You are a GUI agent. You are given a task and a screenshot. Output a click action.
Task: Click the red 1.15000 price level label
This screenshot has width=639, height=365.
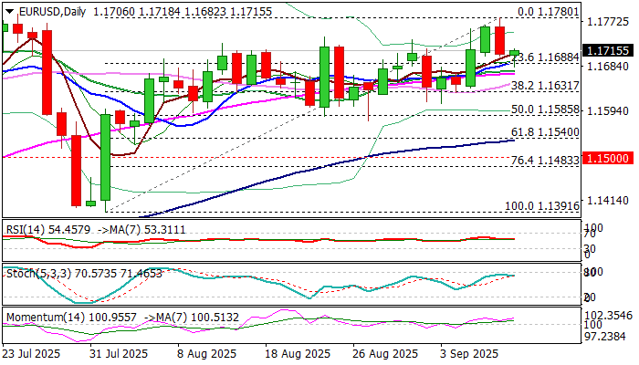(608, 158)
